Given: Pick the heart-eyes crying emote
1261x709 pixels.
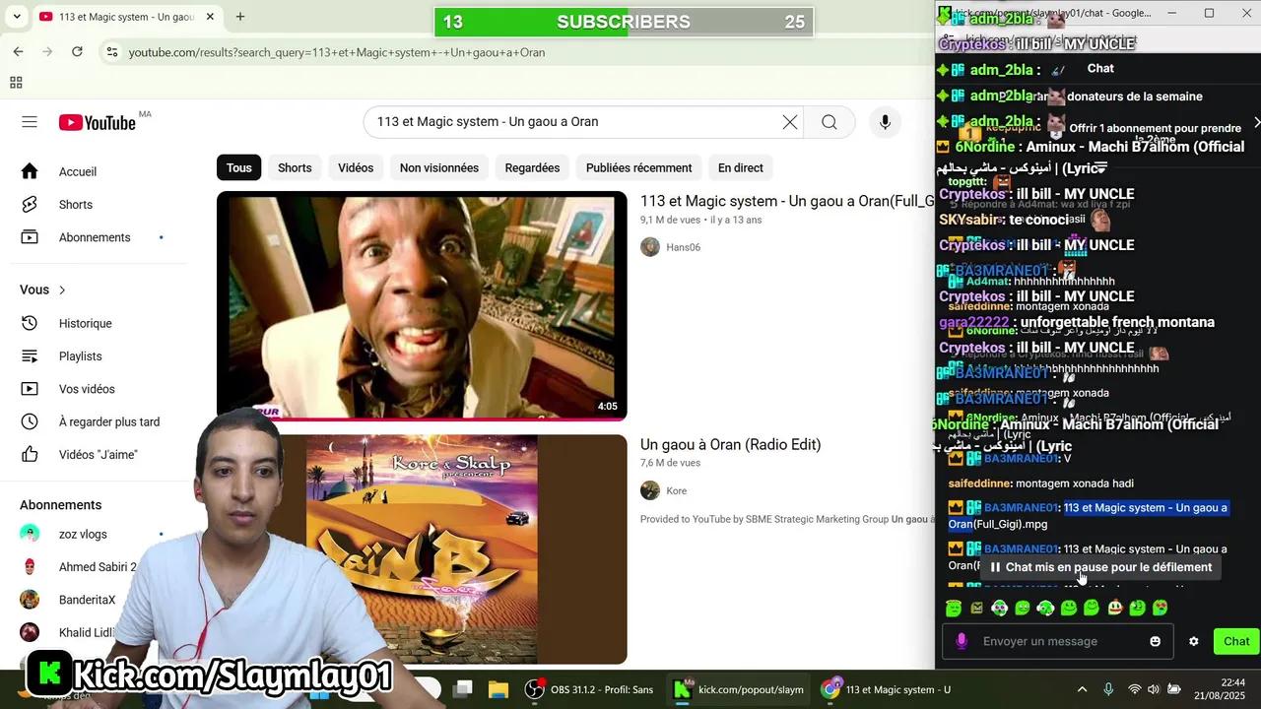Looking at the screenshot, I should (1161, 608).
